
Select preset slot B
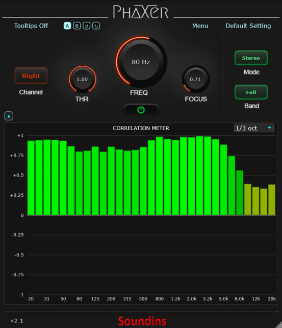(76, 26)
